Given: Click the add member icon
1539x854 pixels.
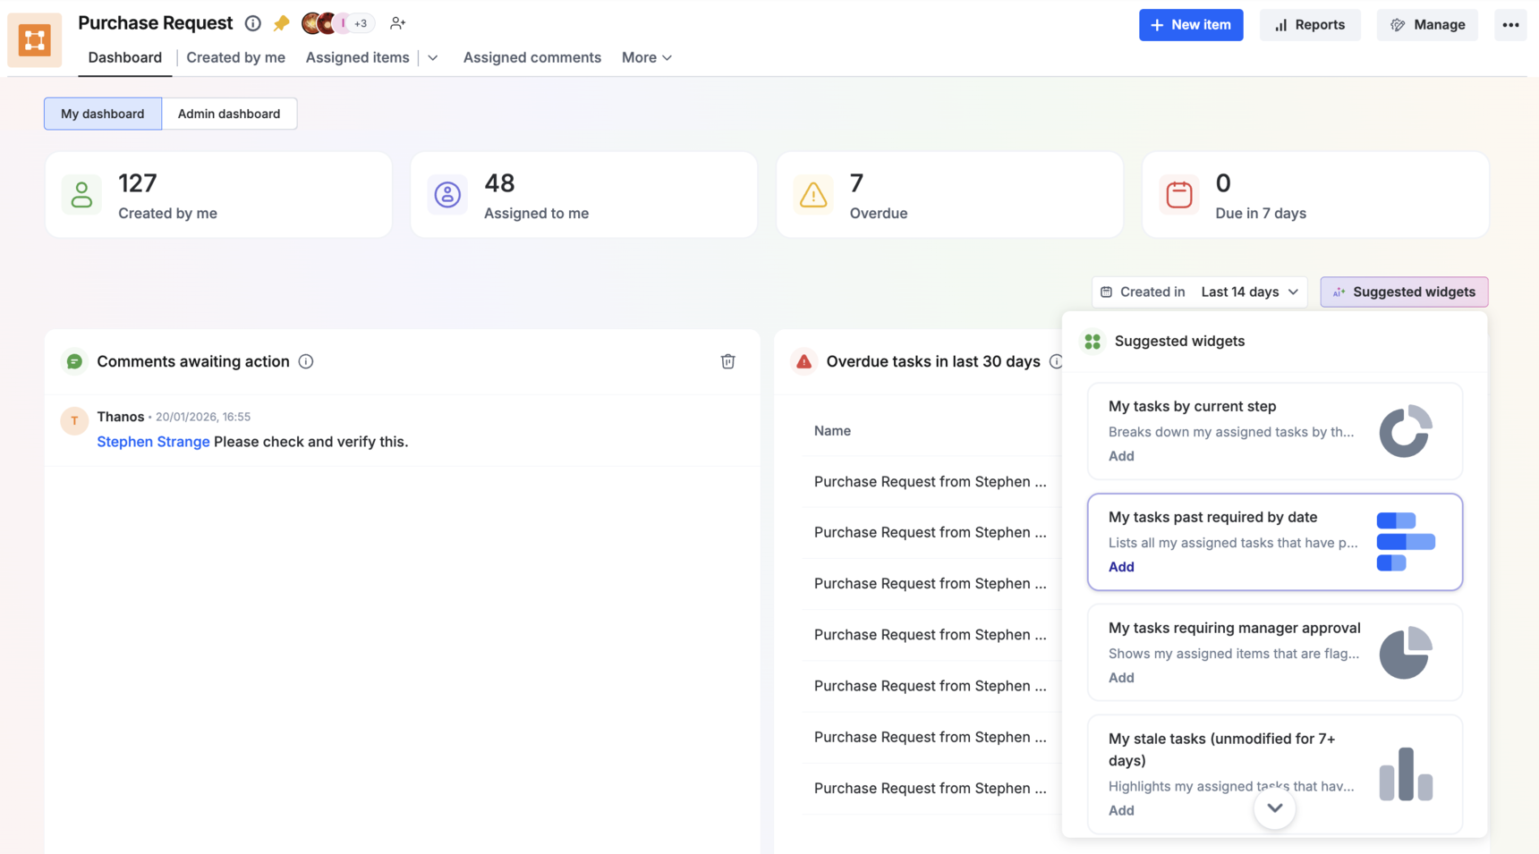Looking at the screenshot, I should 397,23.
